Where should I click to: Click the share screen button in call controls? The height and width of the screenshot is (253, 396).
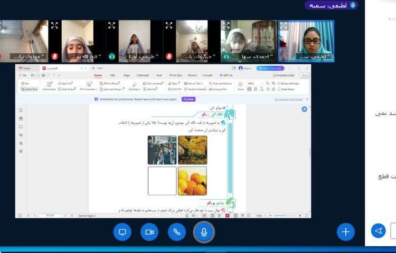click(122, 232)
